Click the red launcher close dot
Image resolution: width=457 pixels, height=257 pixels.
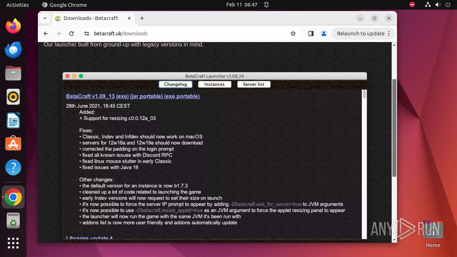coord(67,76)
